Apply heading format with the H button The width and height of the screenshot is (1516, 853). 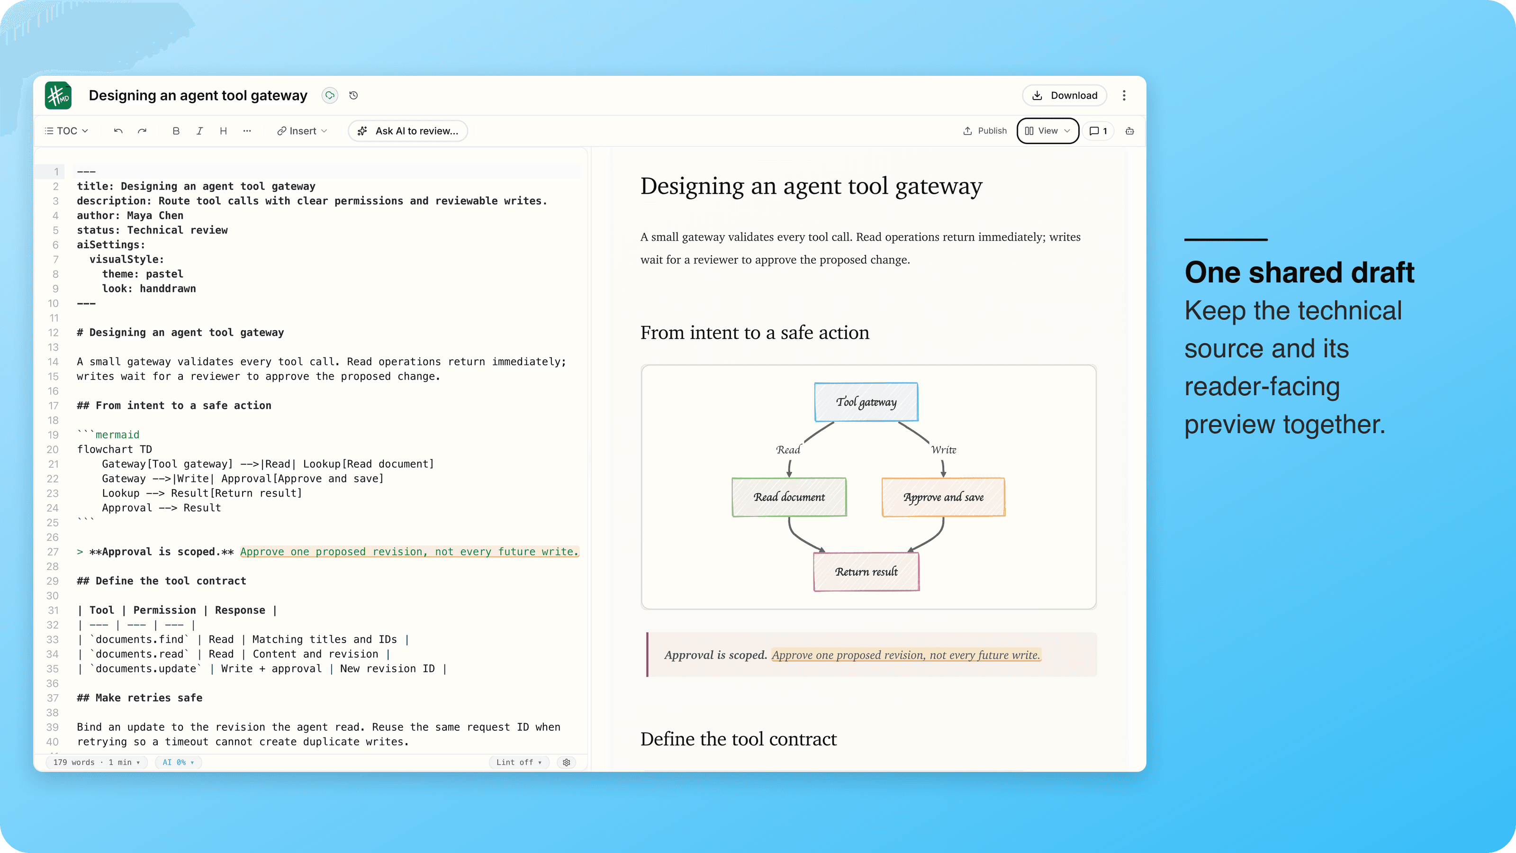[x=223, y=131]
